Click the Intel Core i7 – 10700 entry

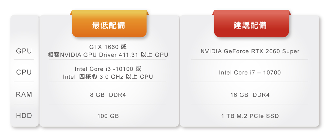[250, 72]
